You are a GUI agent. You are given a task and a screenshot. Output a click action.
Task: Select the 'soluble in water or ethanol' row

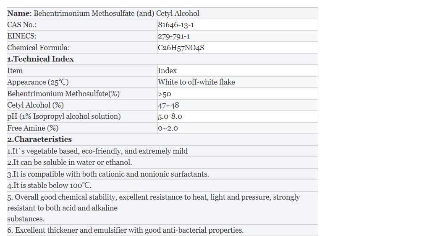(70, 162)
